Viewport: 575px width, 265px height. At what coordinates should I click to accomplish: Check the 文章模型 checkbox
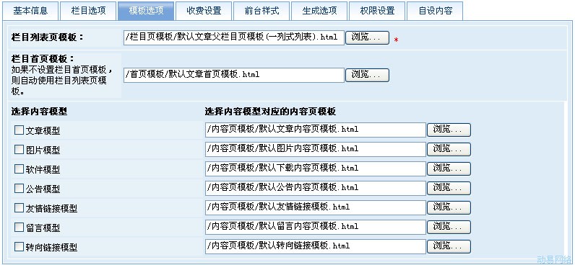(19, 130)
